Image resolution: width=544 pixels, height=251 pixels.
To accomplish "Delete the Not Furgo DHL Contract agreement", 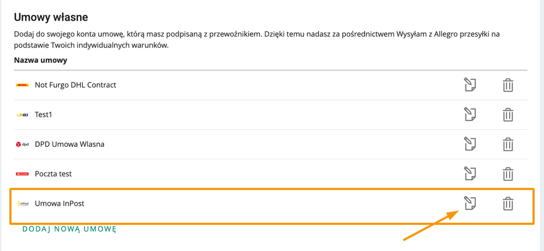I will coord(508,85).
